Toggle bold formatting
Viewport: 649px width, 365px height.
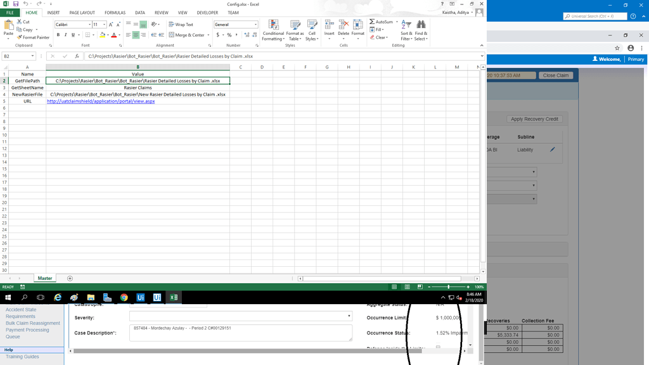(58, 35)
